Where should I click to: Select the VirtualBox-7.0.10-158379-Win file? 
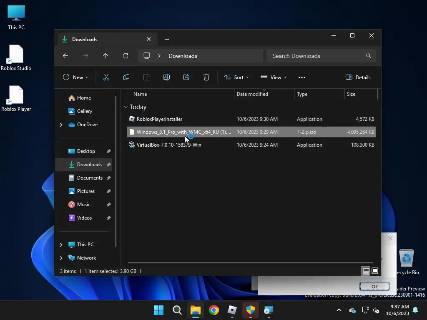tap(251, 145)
